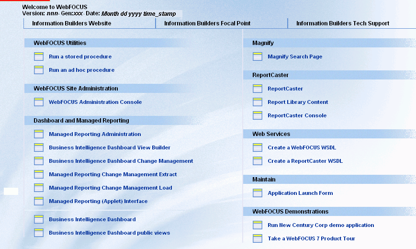The height and width of the screenshot is (249, 416).
Task: Go to the Magnify Search Page
Action: tap(295, 57)
